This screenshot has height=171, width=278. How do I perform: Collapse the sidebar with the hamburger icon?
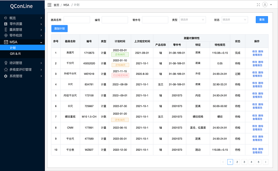pyautogui.click(x=49, y=5)
